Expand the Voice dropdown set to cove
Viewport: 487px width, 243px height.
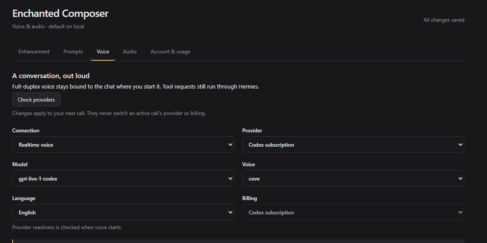point(353,178)
